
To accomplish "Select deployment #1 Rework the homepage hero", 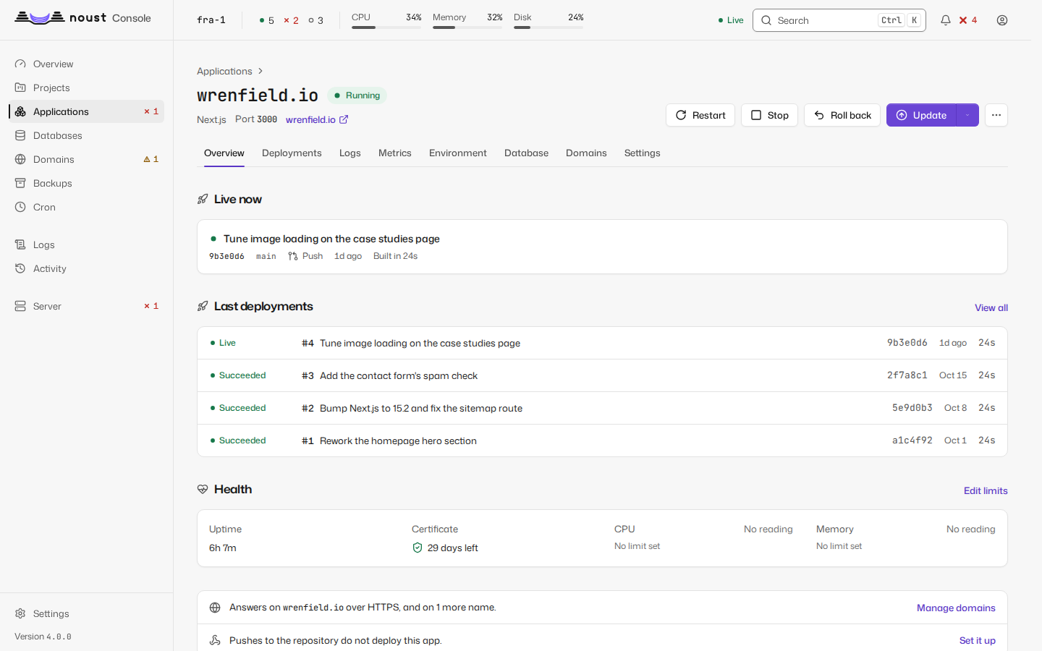I will (x=602, y=441).
